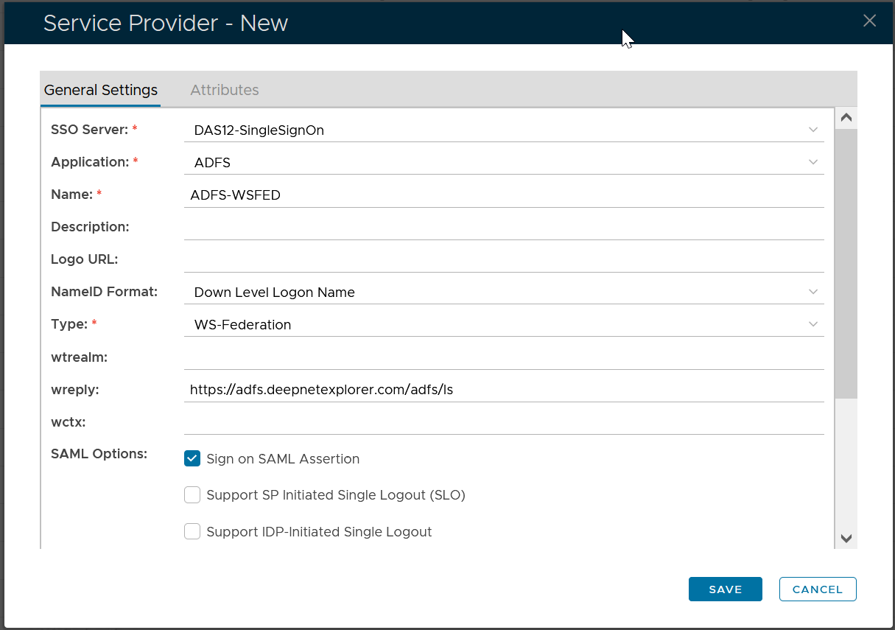Click the SAVE button
895x630 pixels.
pos(725,589)
